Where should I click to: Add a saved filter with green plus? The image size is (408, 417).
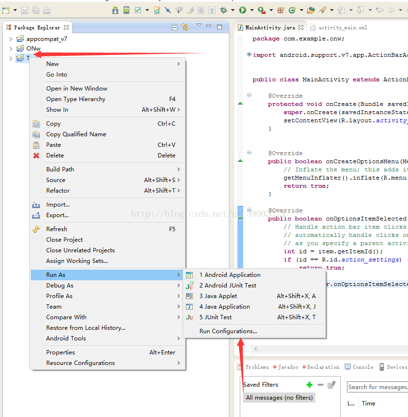[309, 385]
